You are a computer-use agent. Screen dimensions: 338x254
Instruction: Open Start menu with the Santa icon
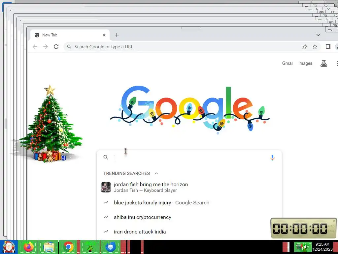9,247
